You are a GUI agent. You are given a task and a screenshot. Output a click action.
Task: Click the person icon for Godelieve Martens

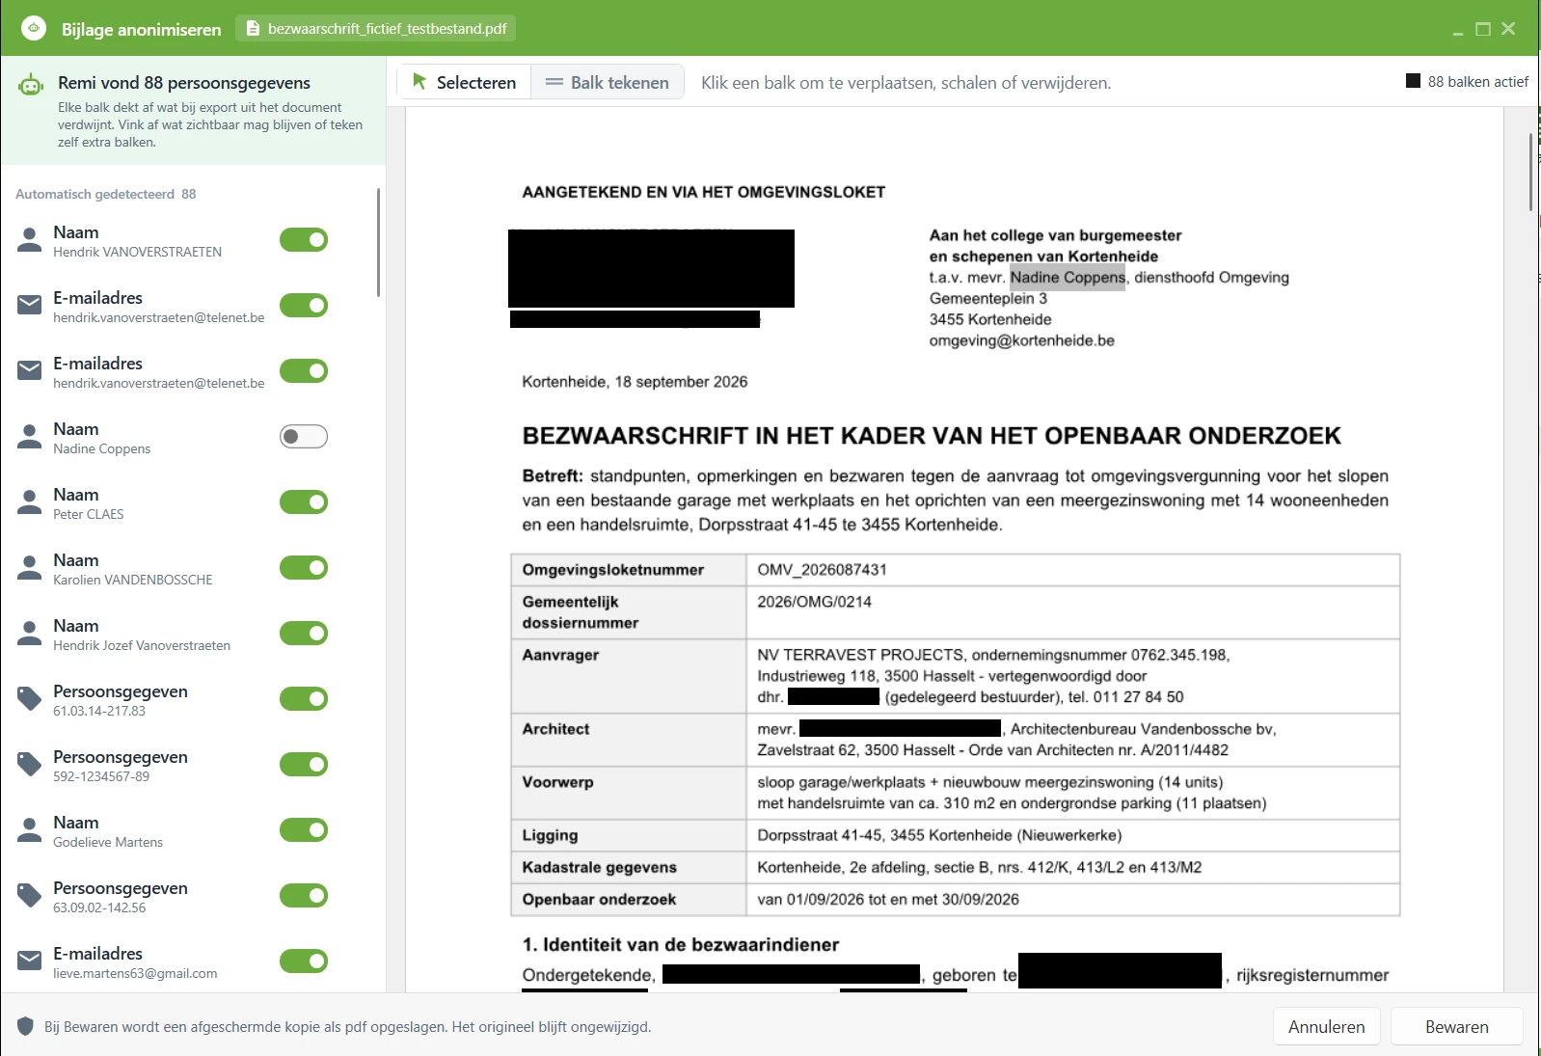pyautogui.click(x=30, y=830)
